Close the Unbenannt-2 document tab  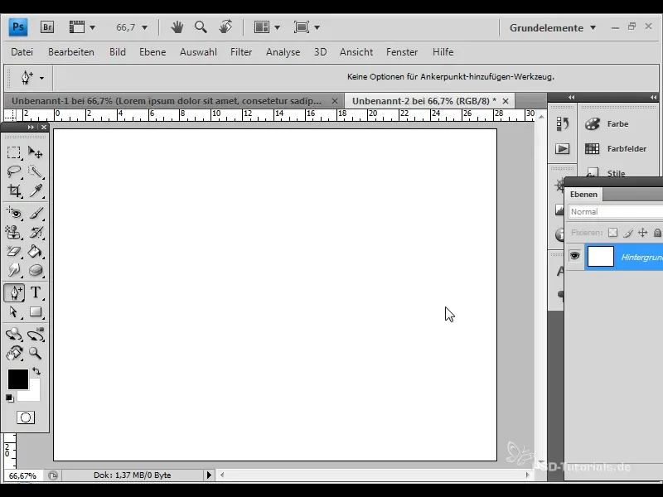506,101
